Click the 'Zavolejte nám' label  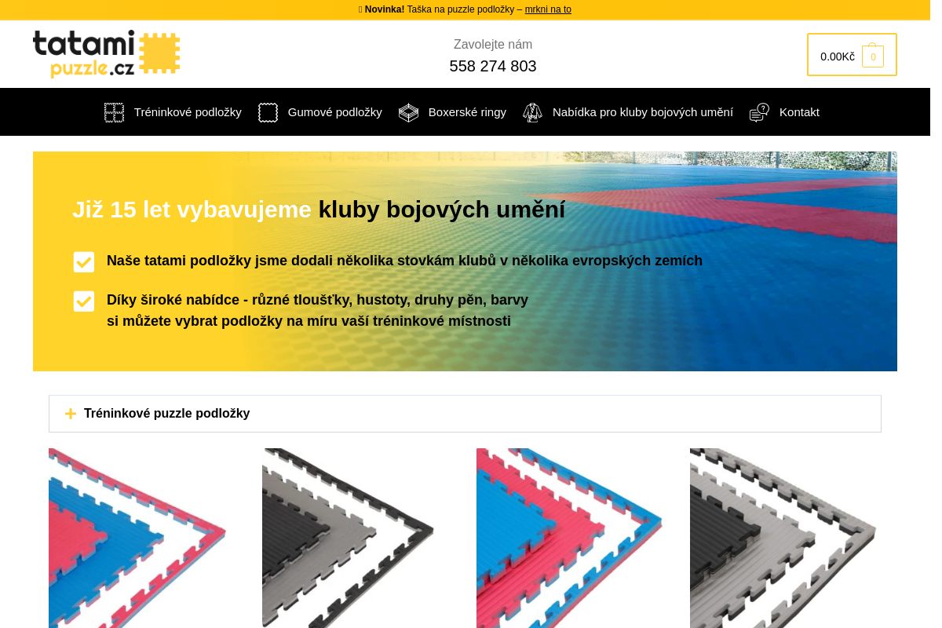[x=493, y=45]
